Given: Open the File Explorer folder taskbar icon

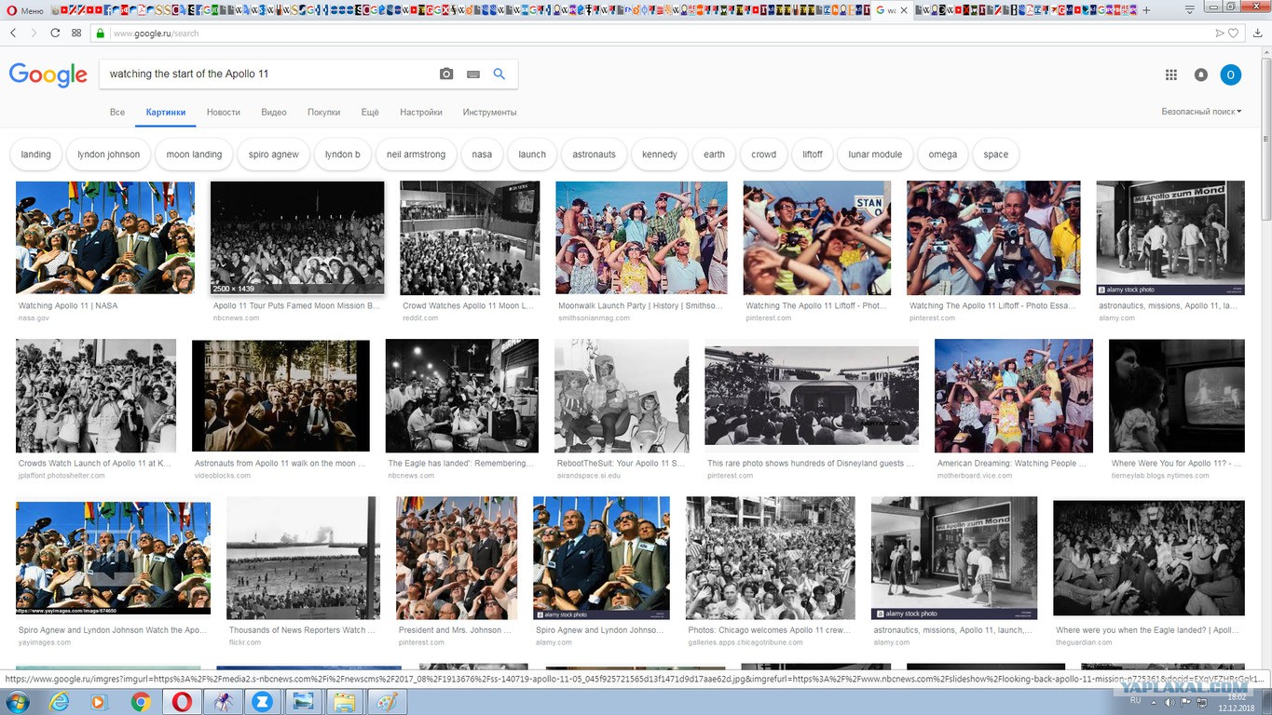Looking at the screenshot, I should point(344,701).
